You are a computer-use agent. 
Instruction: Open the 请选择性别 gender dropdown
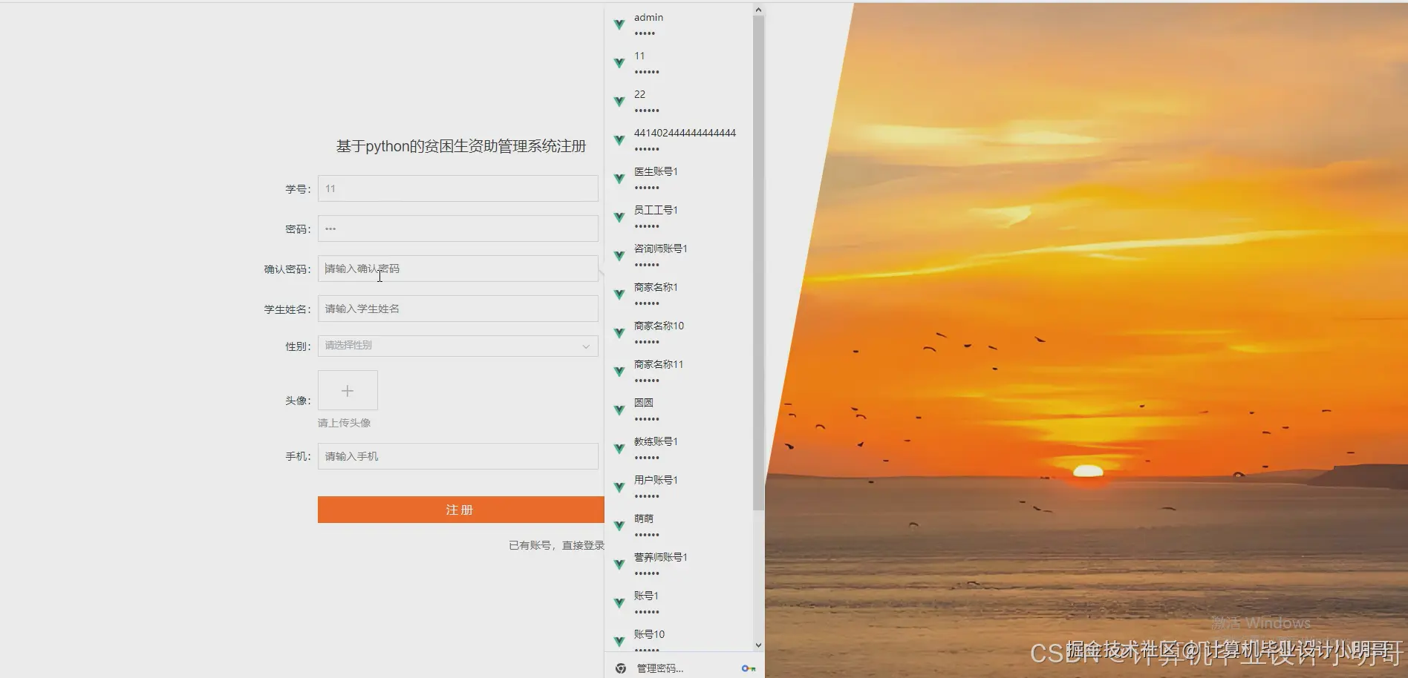(457, 346)
